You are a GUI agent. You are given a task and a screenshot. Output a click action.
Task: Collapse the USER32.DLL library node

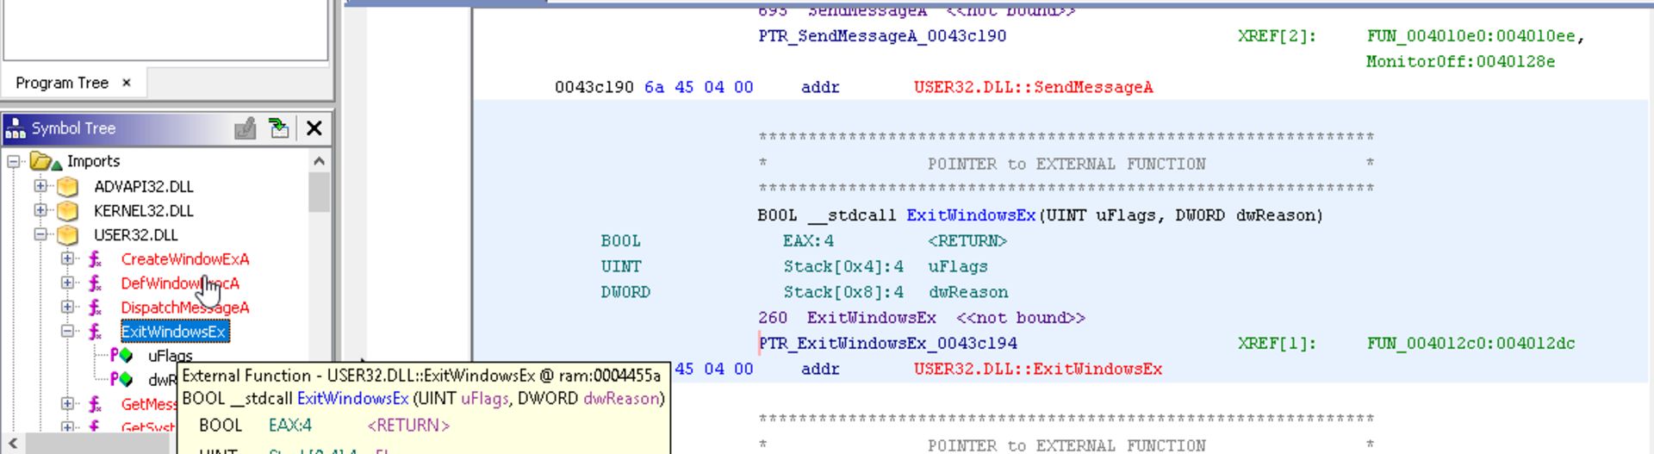pos(40,234)
